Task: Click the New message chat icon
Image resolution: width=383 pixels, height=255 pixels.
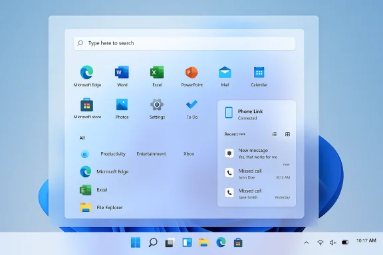Action: [x=229, y=153]
